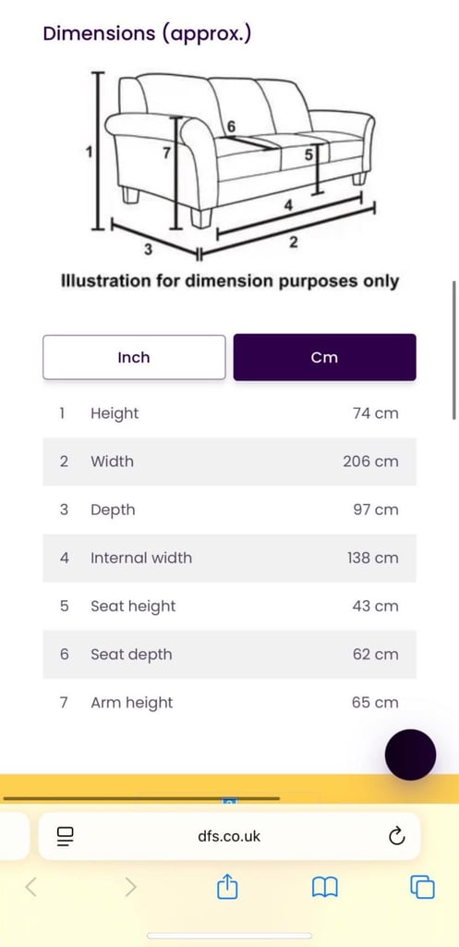Go back with the back arrow

31,887
